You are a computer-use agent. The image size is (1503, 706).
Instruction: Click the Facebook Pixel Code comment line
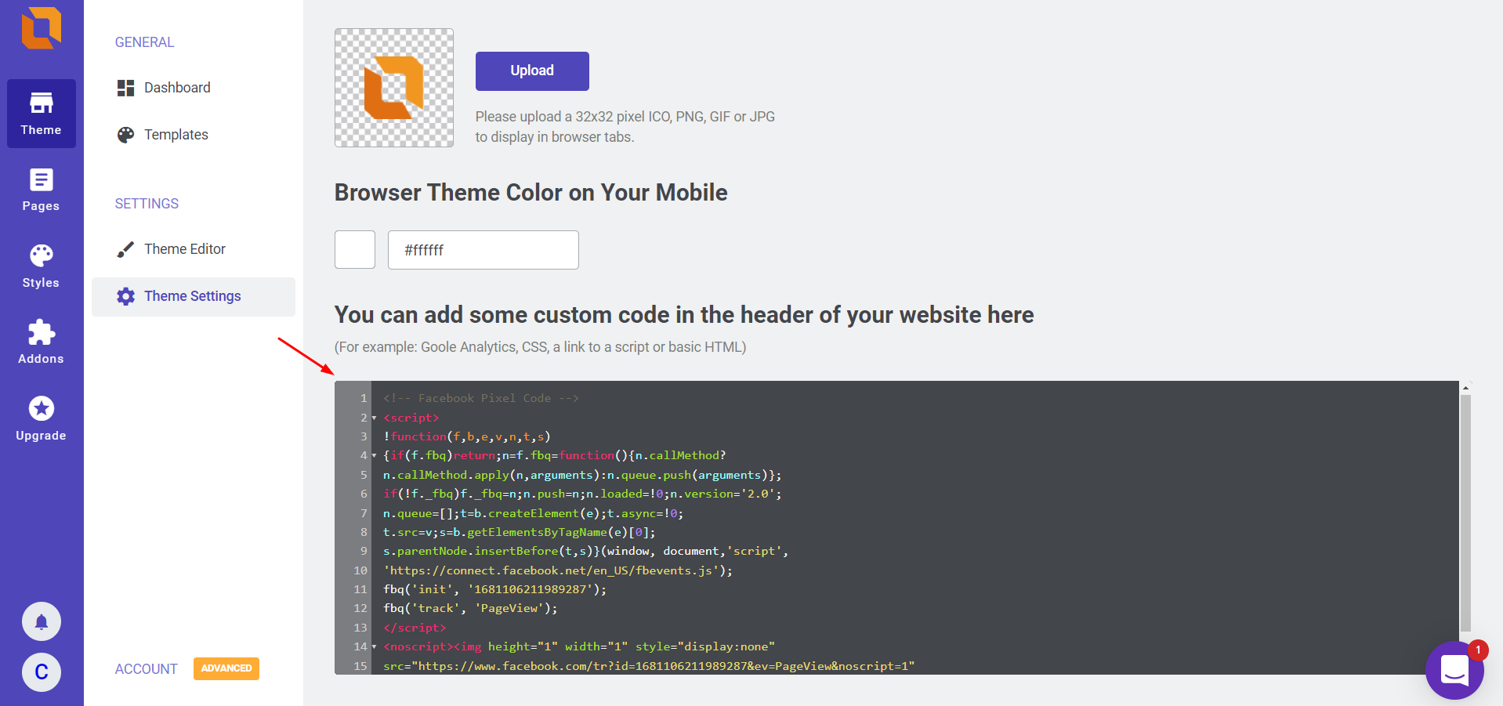pyautogui.click(x=481, y=398)
